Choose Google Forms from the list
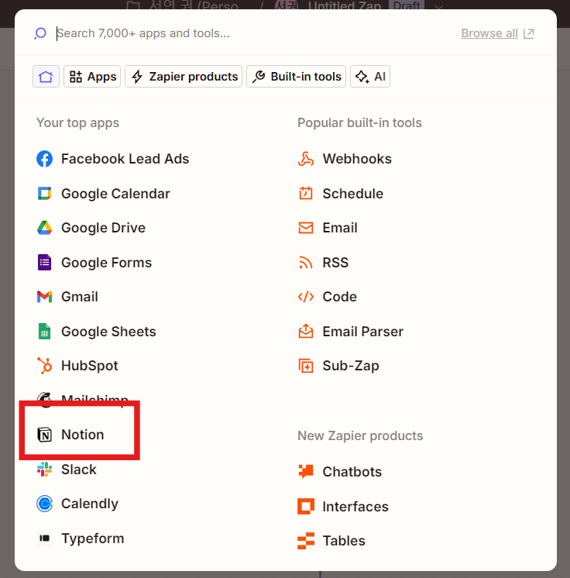 [106, 263]
